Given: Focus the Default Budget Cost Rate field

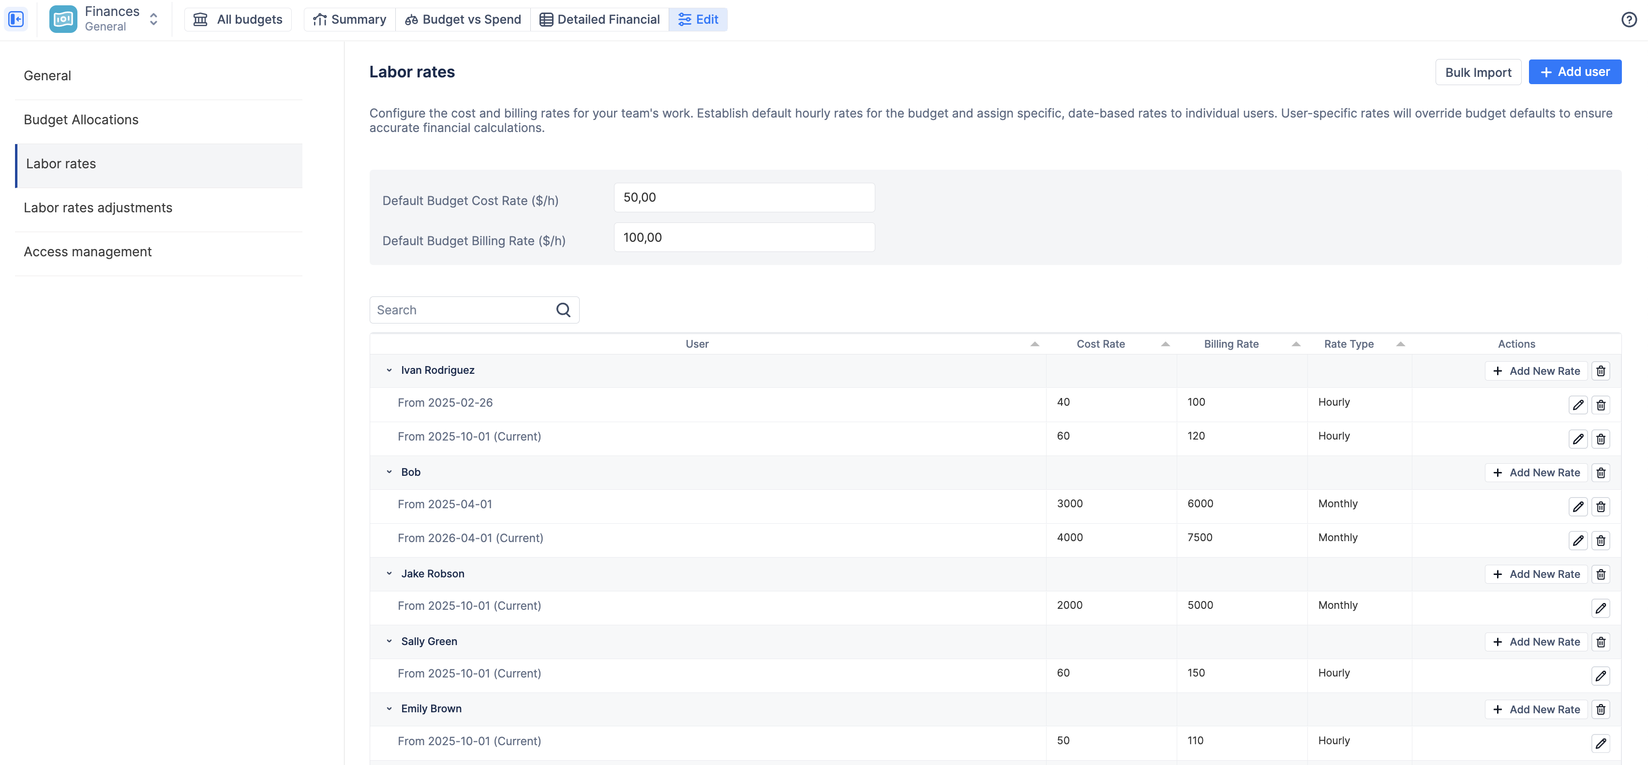Looking at the screenshot, I should click(743, 198).
